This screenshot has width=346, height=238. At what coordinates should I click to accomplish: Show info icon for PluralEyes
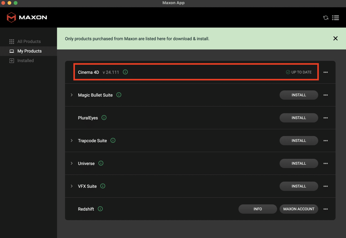tap(104, 118)
